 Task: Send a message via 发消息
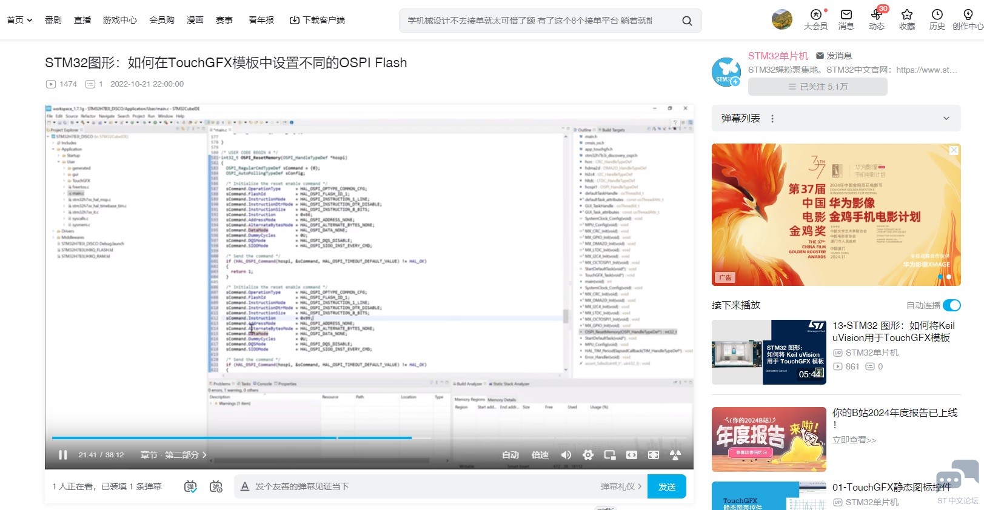click(x=834, y=56)
